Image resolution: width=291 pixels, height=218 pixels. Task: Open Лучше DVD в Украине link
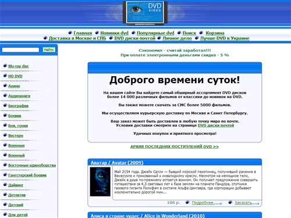[225, 38]
